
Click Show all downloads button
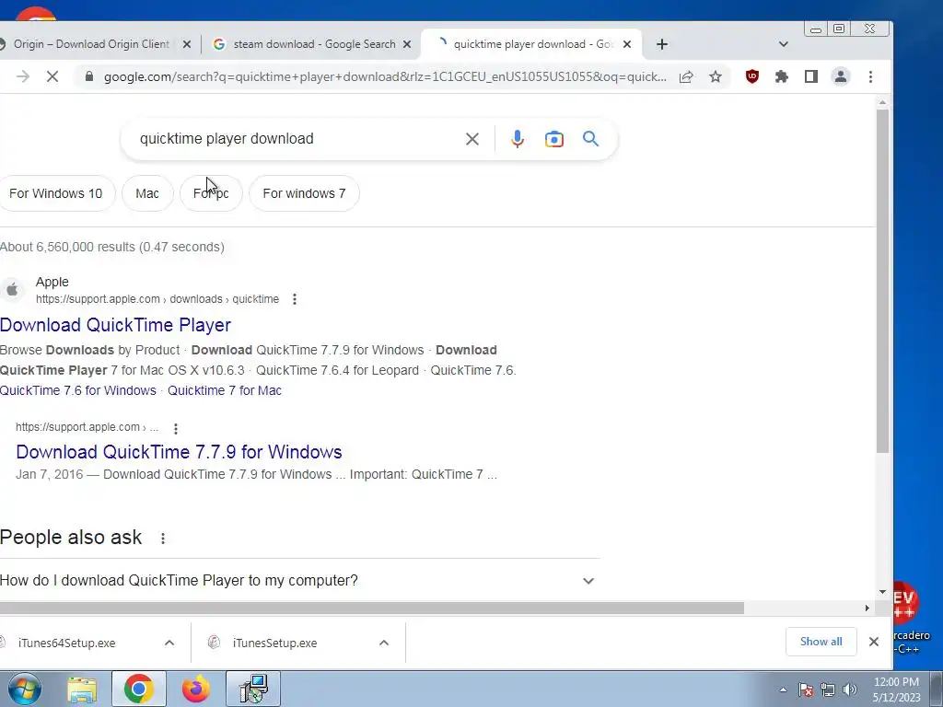click(821, 642)
